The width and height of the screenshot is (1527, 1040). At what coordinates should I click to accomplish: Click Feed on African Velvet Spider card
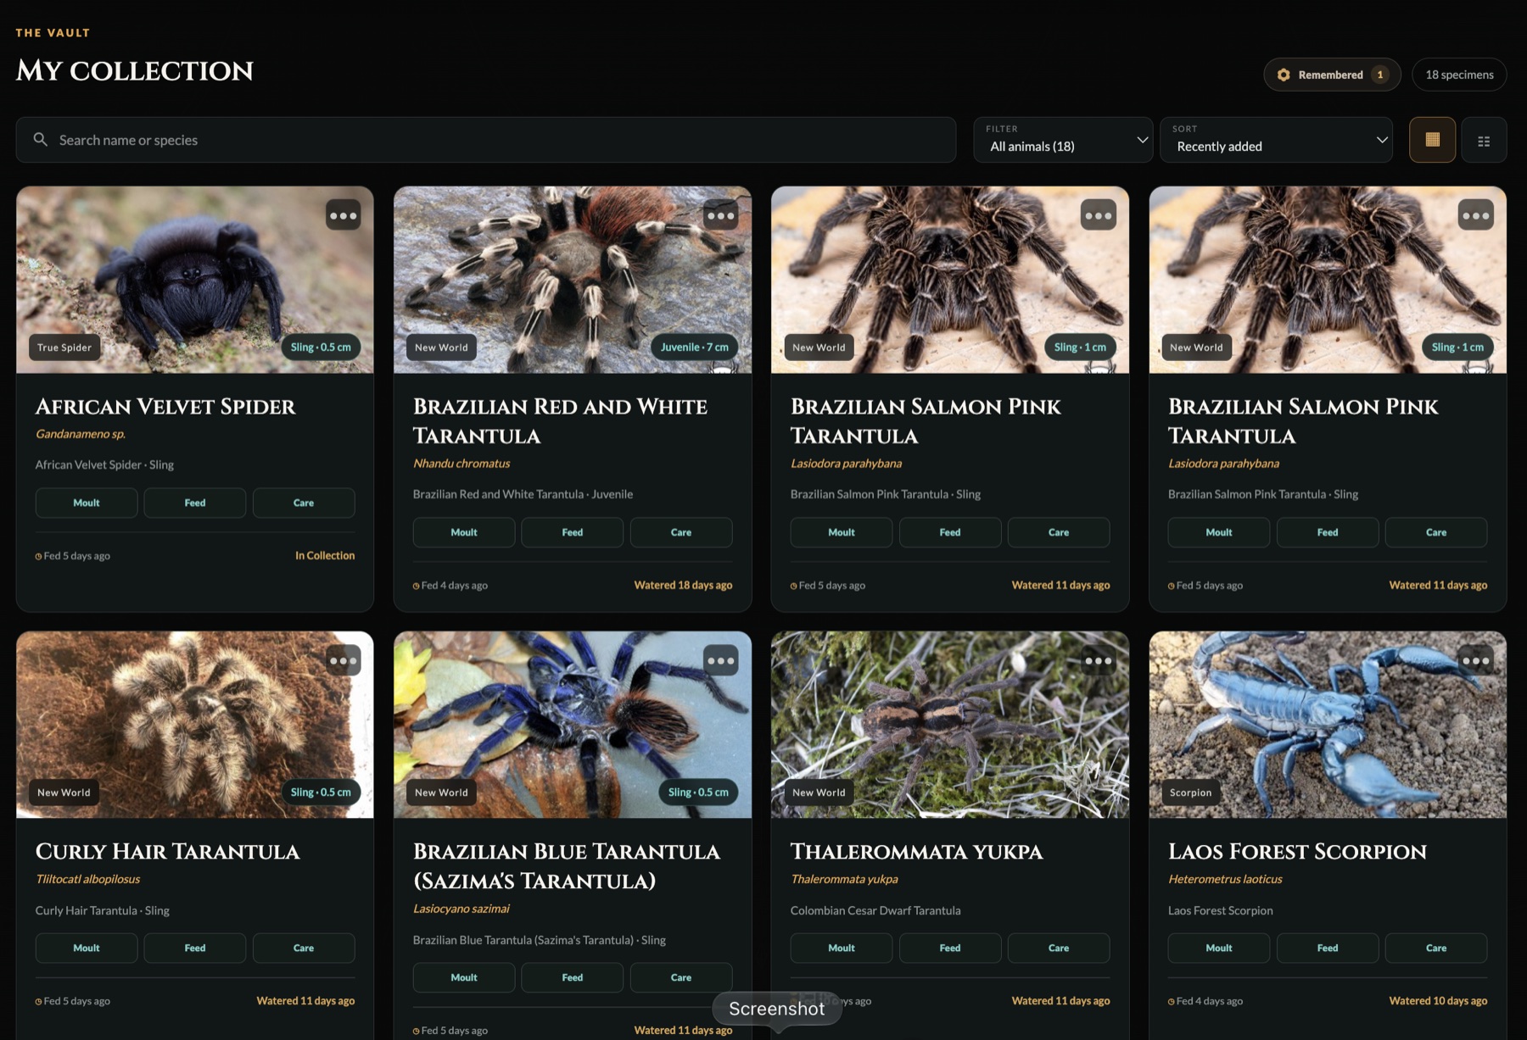[x=195, y=503]
